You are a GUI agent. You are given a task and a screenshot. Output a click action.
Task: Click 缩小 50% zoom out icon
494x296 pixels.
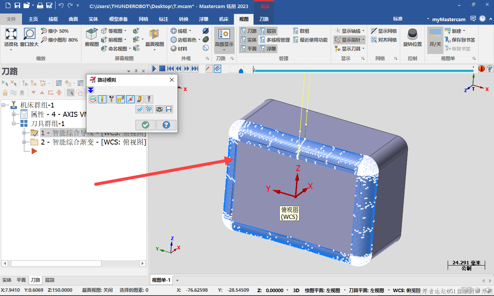point(54,31)
